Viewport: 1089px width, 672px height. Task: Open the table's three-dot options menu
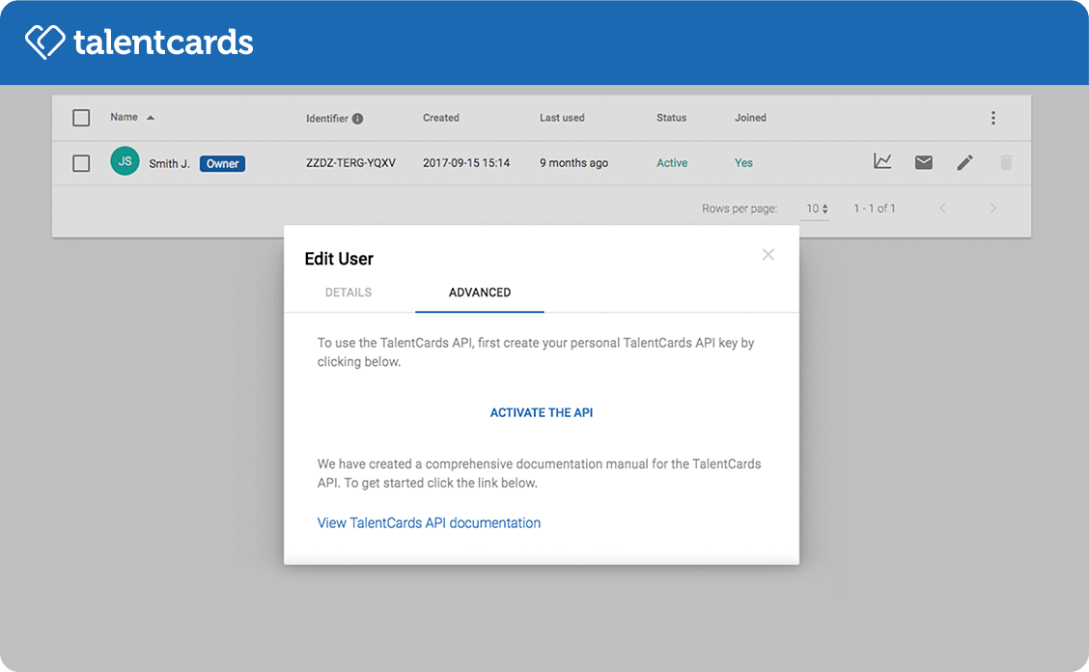[x=993, y=118]
